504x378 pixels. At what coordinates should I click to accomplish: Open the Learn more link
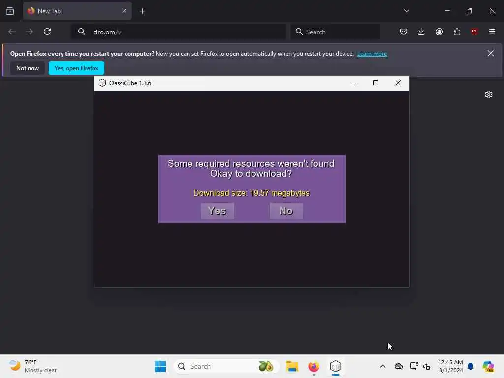372,54
